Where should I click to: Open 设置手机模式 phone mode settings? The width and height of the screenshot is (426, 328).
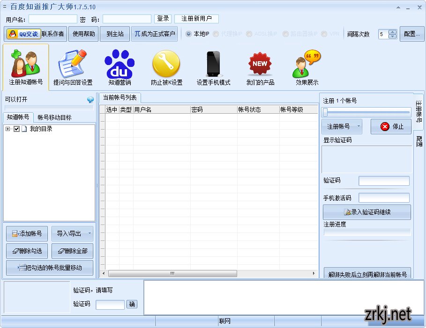coord(214,67)
